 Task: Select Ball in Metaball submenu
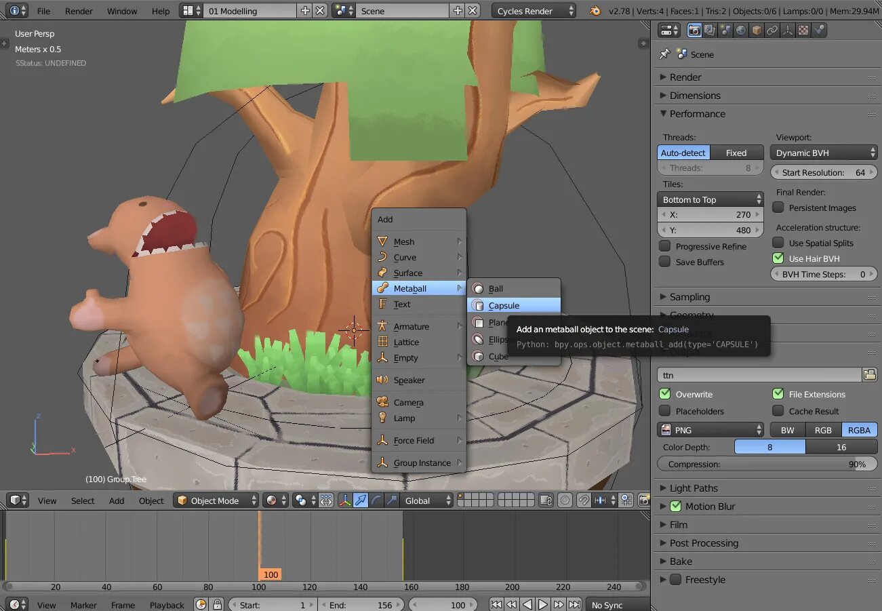[x=514, y=289]
